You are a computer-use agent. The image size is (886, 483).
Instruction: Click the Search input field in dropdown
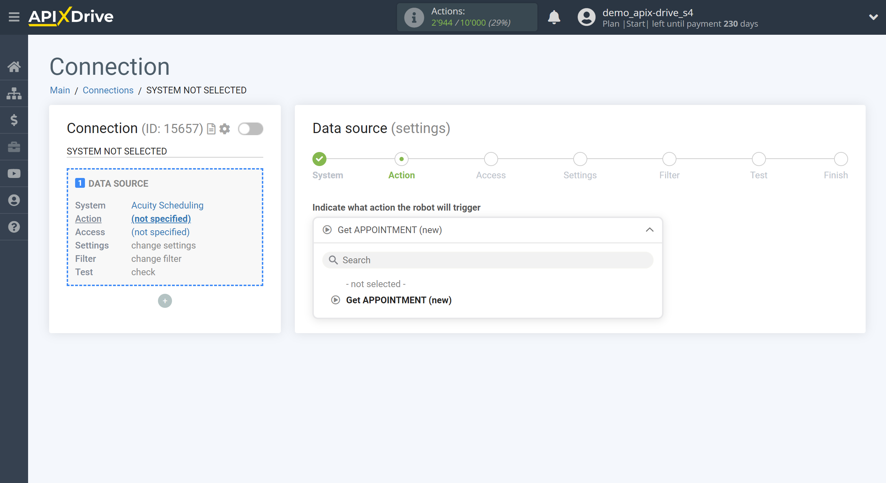[x=488, y=260]
